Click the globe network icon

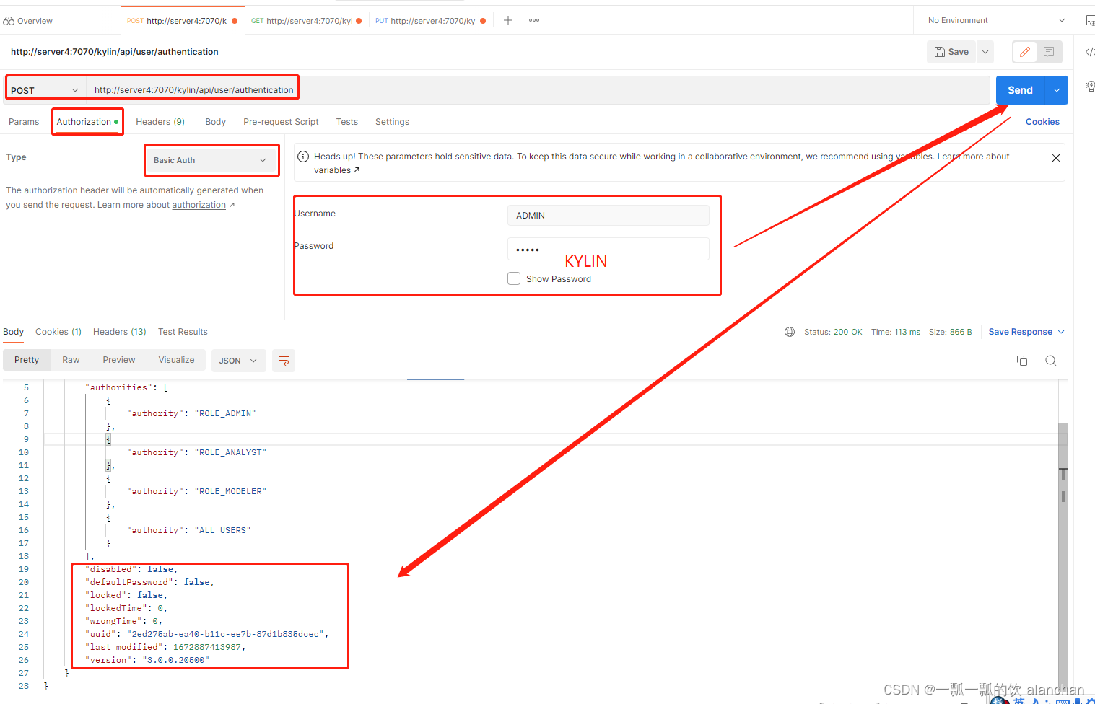pos(790,332)
